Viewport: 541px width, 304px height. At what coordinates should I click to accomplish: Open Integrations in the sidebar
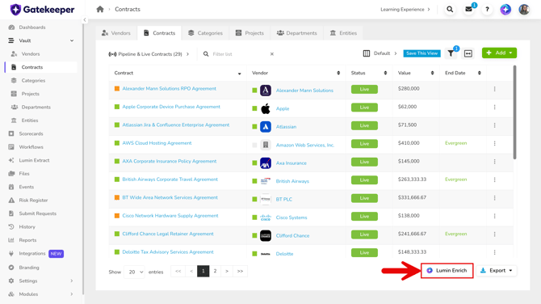(x=32, y=254)
